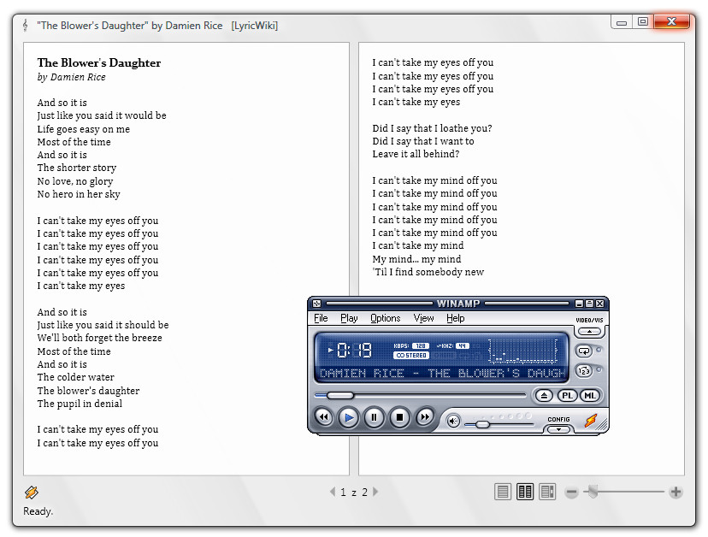Maximize the LyricWiki window
The height and width of the screenshot is (537, 708).
pos(642,21)
